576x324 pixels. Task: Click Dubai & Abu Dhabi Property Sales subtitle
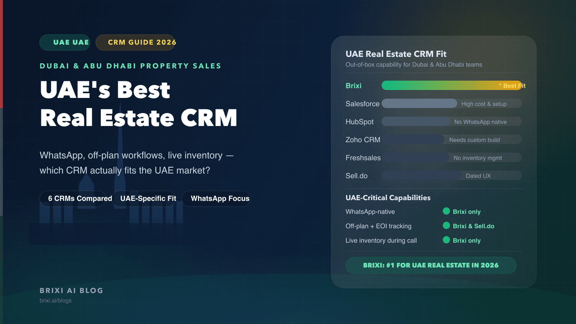click(130, 66)
